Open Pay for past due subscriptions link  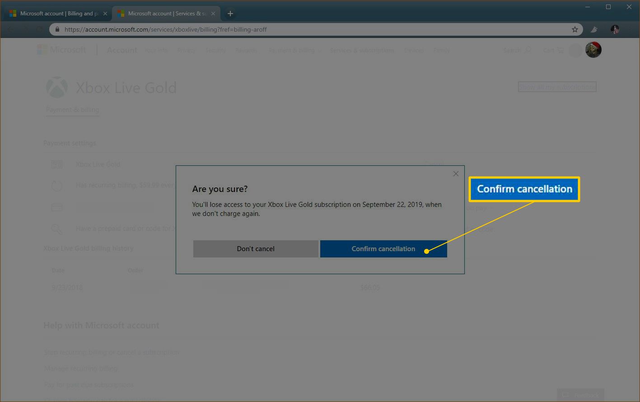(89, 385)
